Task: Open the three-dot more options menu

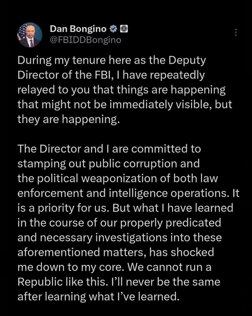Action: click(x=236, y=33)
